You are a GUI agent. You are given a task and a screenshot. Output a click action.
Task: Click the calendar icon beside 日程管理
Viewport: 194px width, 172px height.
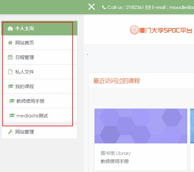[x=10, y=57]
